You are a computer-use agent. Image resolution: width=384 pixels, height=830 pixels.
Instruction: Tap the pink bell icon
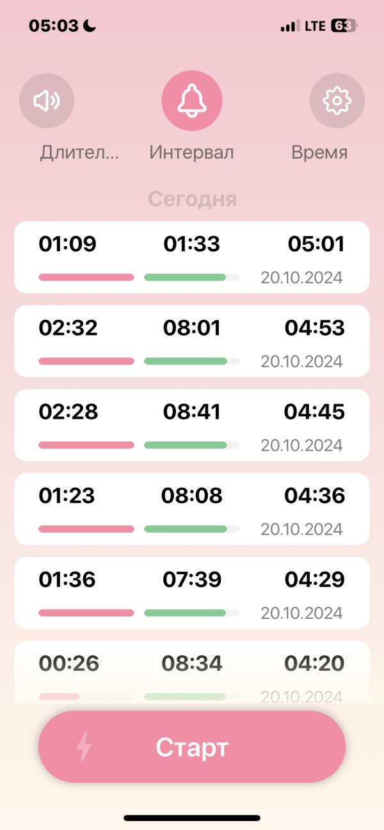192,101
